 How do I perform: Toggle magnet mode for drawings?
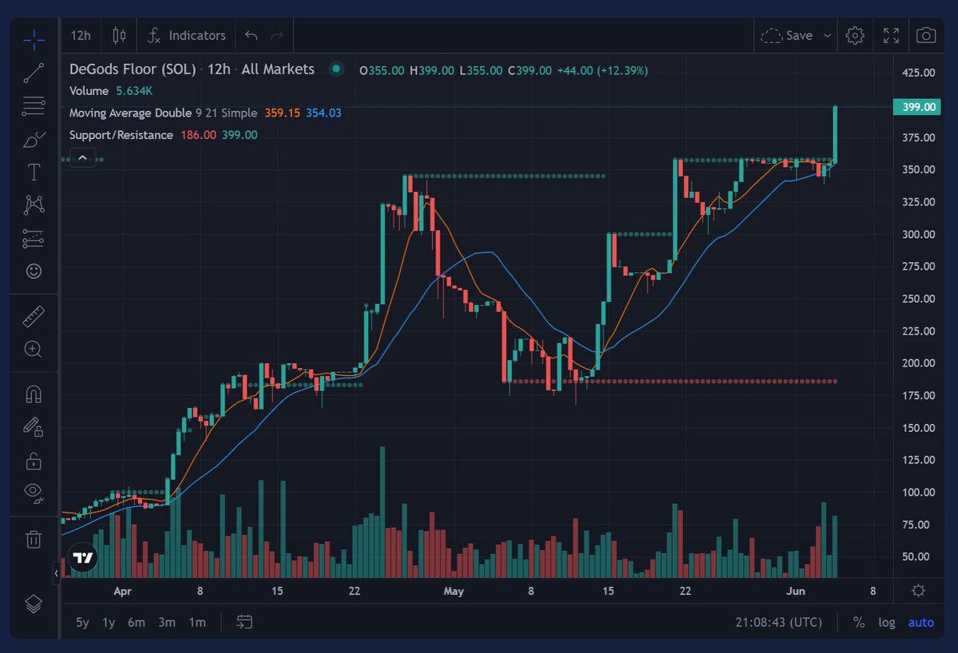(x=34, y=394)
